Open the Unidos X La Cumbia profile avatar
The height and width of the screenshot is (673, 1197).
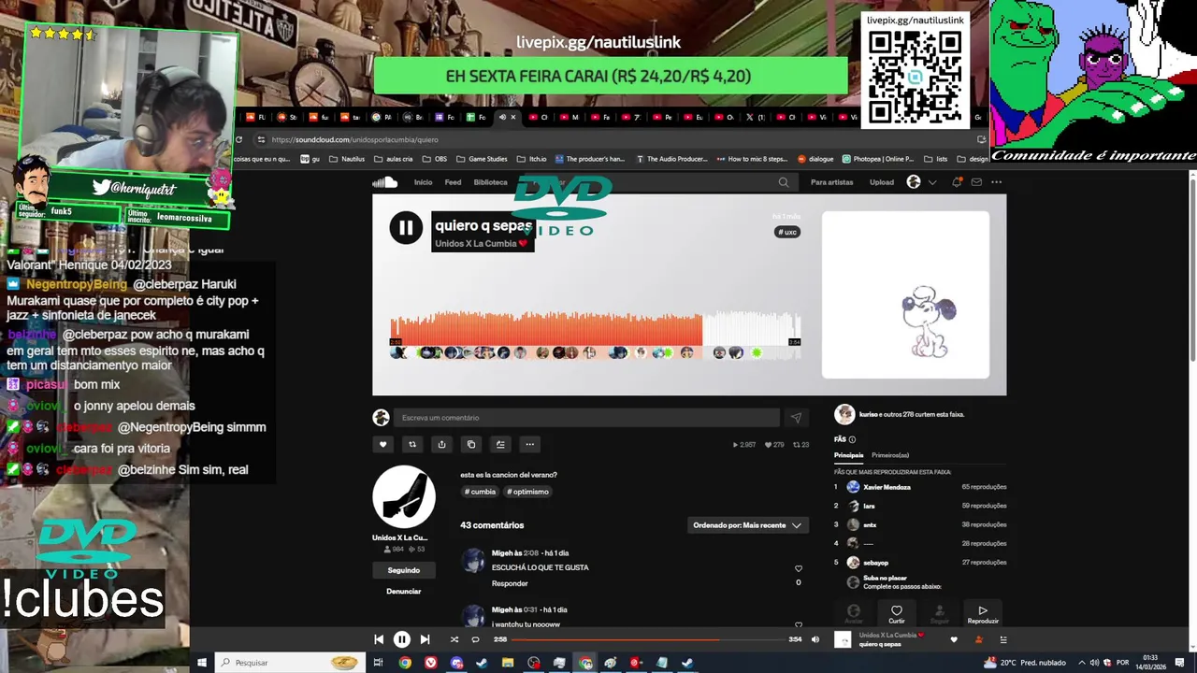[x=404, y=496]
